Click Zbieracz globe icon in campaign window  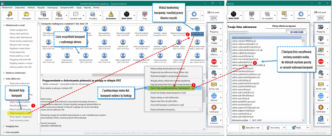point(214,96)
